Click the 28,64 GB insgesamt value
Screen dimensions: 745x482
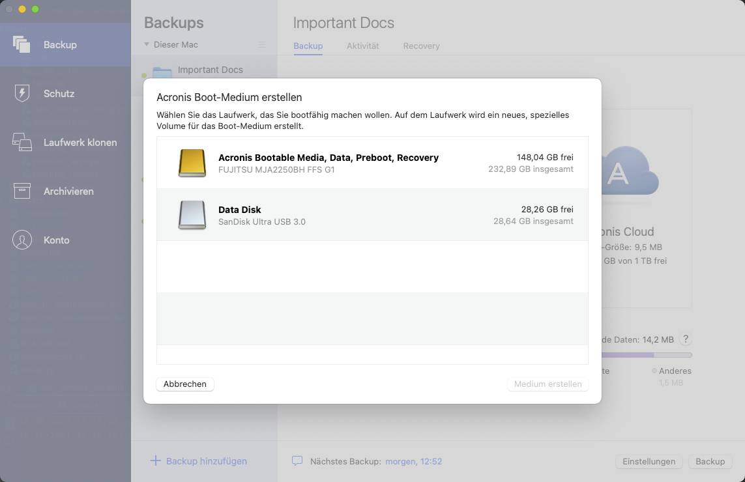(x=533, y=221)
